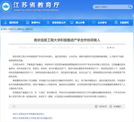134x122 pixels.
Task: Click the circled X close-window icon
Action: tap(111, 106)
